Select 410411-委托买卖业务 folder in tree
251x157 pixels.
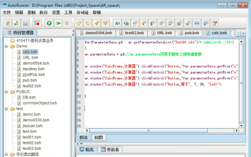pyautogui.click(x=32, y=41)
